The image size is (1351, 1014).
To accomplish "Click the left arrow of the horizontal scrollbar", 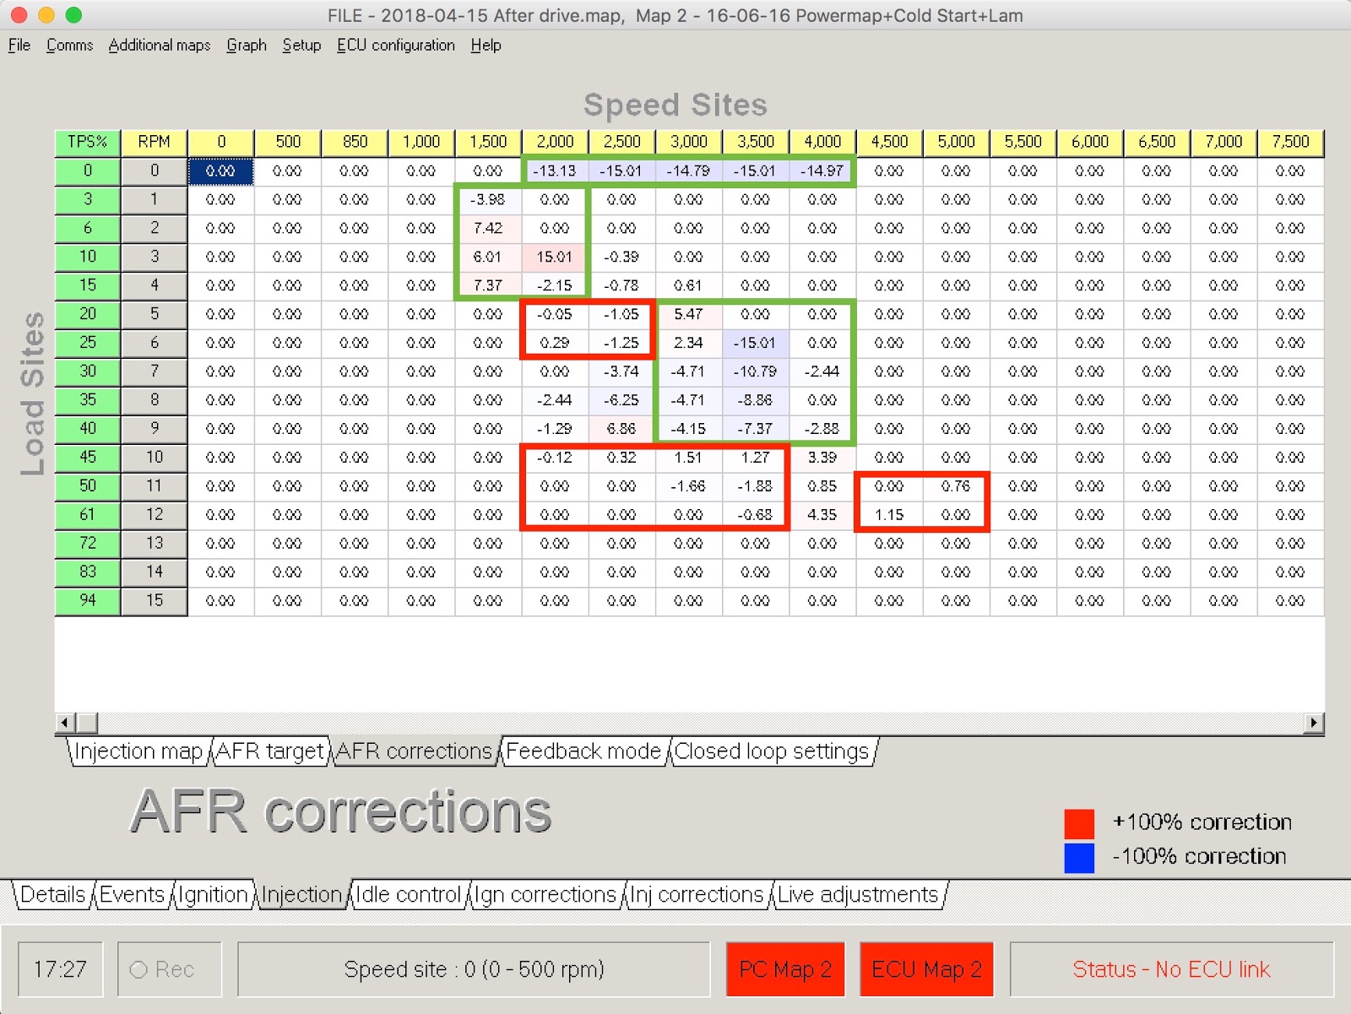I will click(x=63, y=722).
